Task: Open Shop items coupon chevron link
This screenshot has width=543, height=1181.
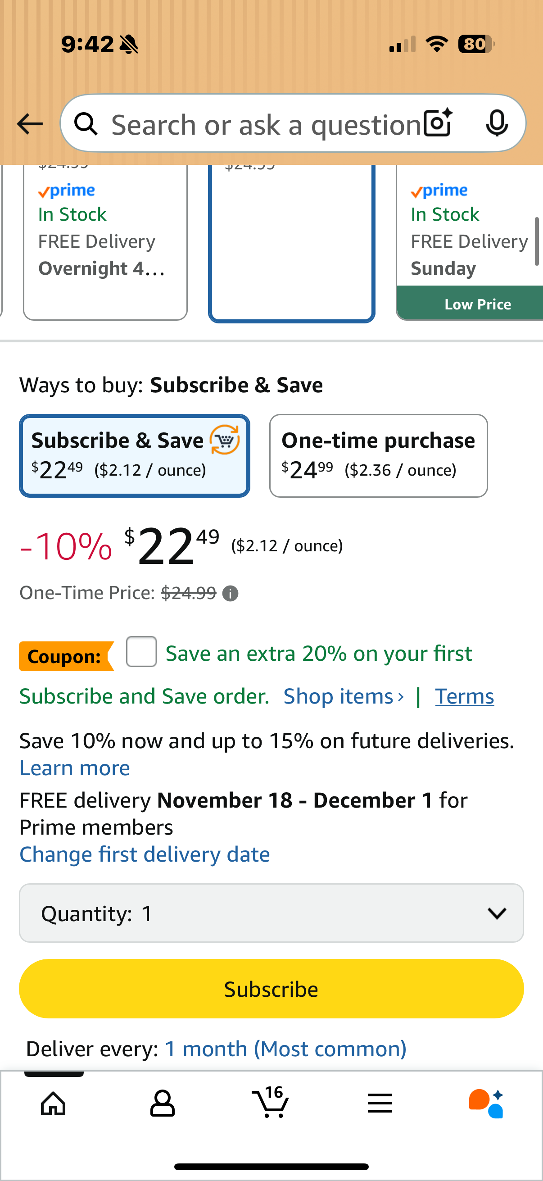Action: [343, 696]
